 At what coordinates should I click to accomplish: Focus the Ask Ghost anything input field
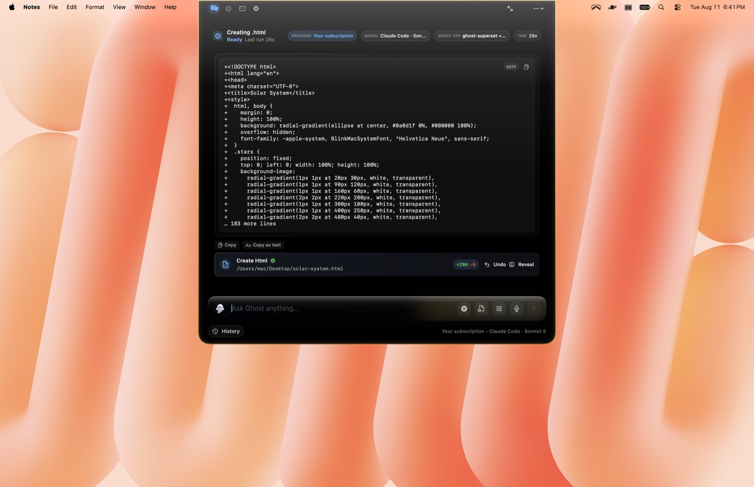[x=342, y=308]
